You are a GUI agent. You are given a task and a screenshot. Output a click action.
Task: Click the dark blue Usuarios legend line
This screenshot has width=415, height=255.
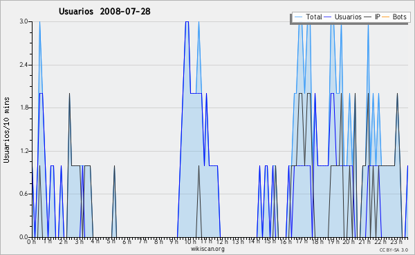coord(328,17)
